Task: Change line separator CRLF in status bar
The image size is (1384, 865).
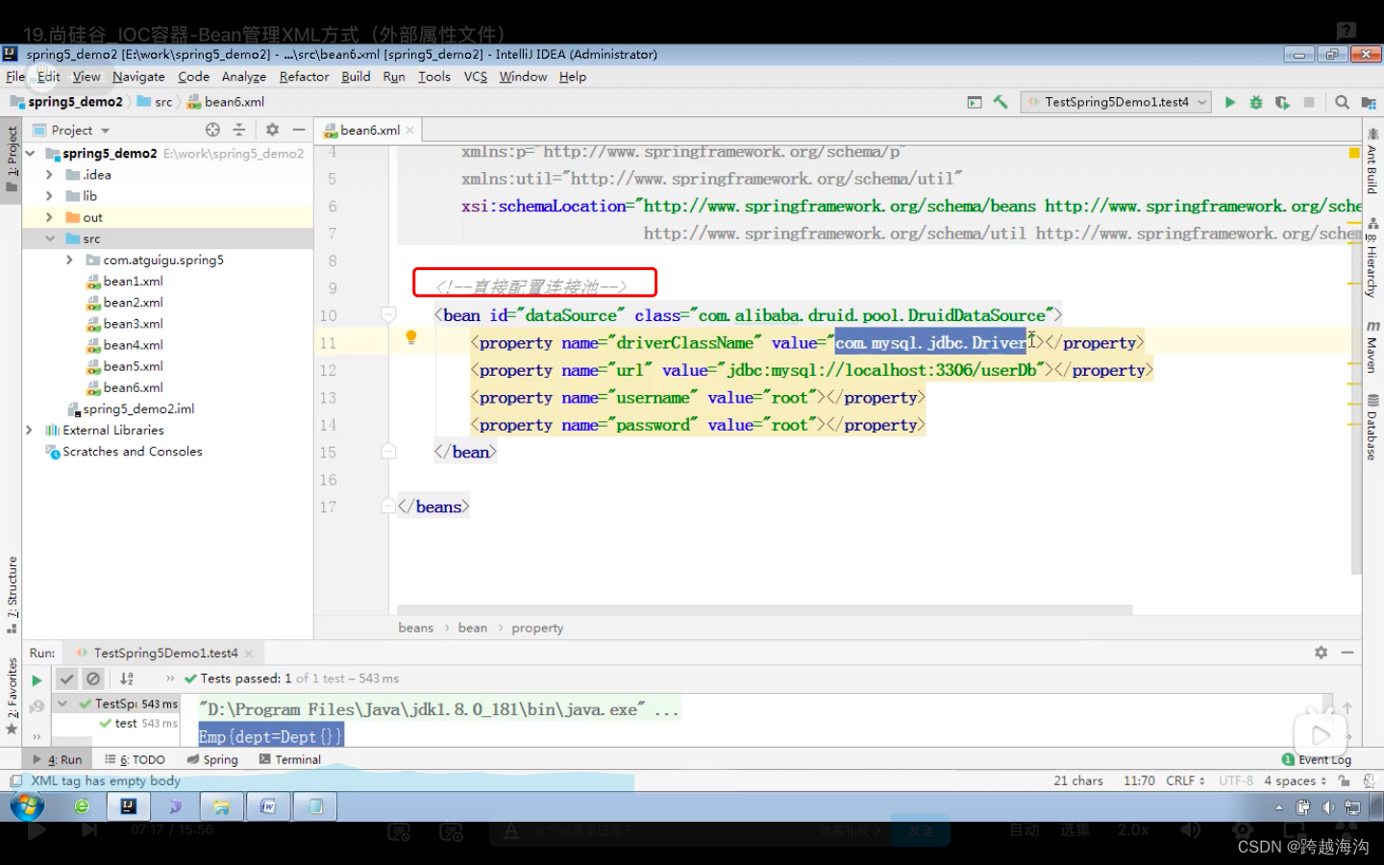Action: 1185,780
